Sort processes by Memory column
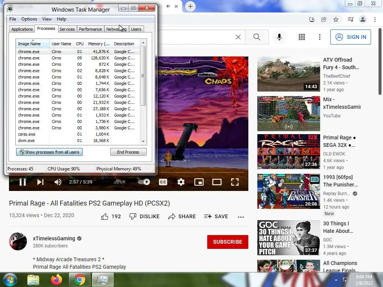Screen dimensions: 383x287 click(x=99, y=44)
